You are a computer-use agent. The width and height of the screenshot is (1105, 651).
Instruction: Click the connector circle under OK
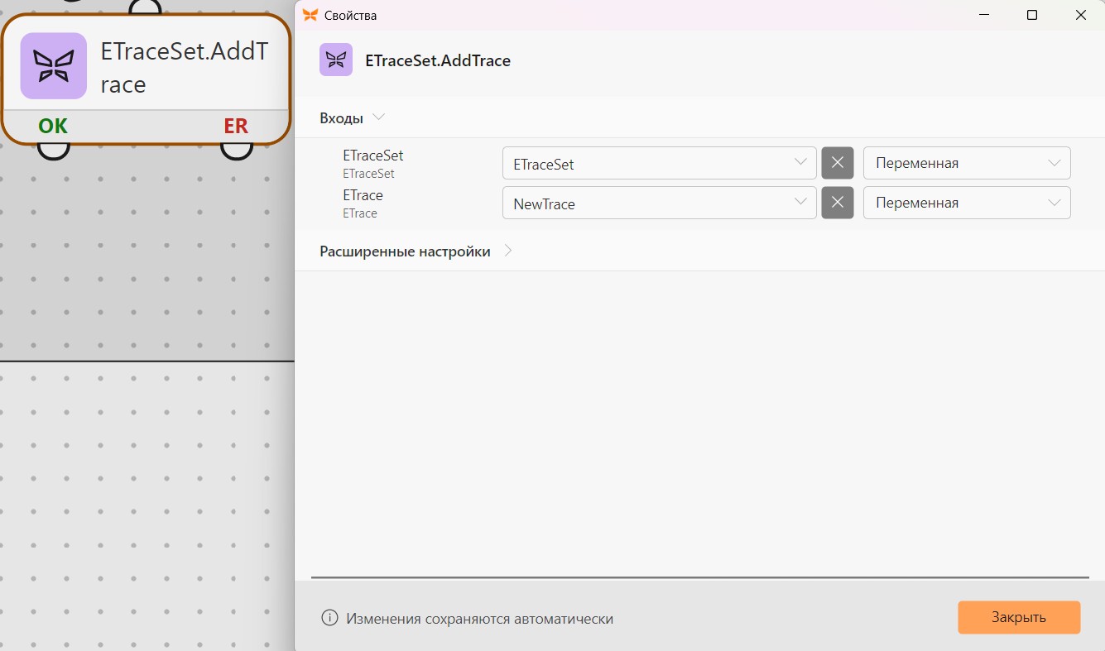point(54,150)
